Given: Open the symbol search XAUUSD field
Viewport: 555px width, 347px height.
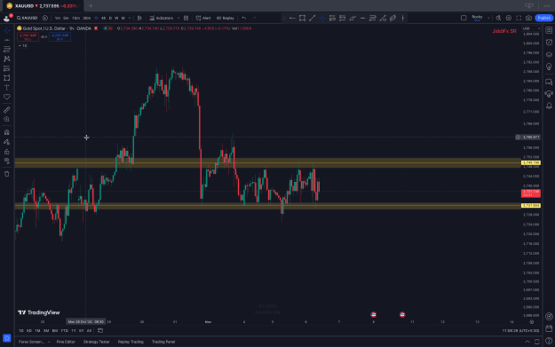Looking at the screenshot, I should 28,18.
